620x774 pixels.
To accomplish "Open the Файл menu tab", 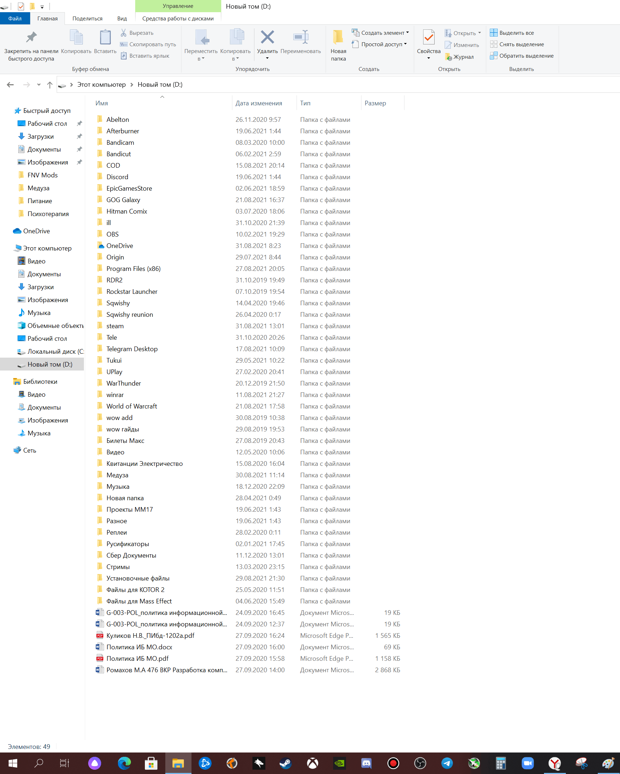I will pos(15,19).
